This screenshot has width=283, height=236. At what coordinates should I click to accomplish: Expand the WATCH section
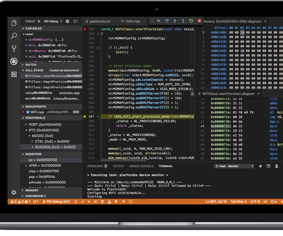[52, 65]
